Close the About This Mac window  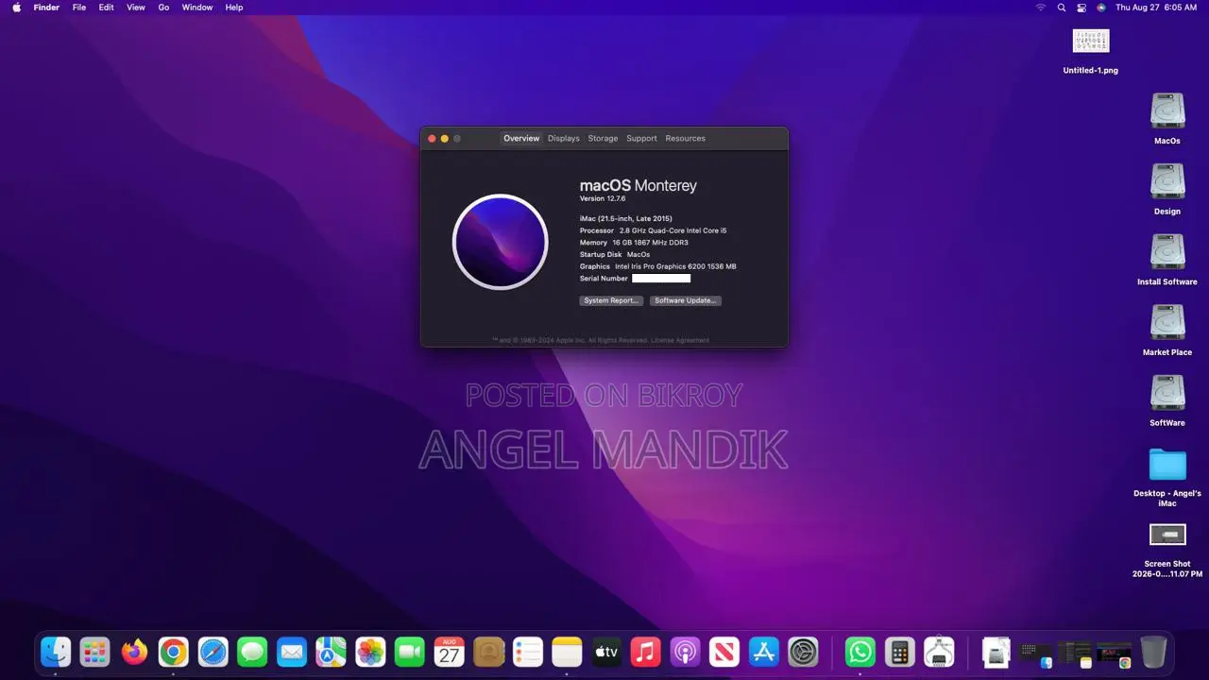[x=432, y=138]
